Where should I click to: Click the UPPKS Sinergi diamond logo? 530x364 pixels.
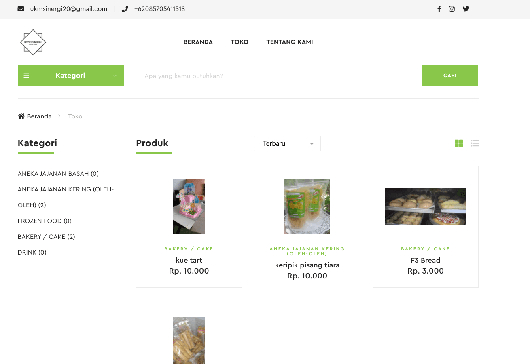[x=33, y=42]
